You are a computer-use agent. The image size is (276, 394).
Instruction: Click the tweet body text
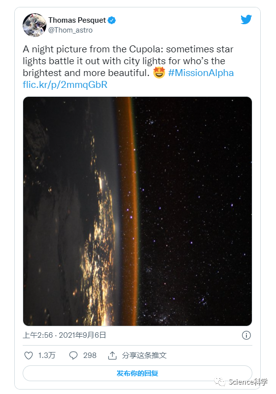click(128, 67)
